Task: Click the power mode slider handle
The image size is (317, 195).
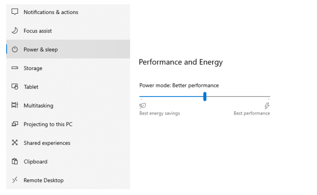Action: click(205, 96)
